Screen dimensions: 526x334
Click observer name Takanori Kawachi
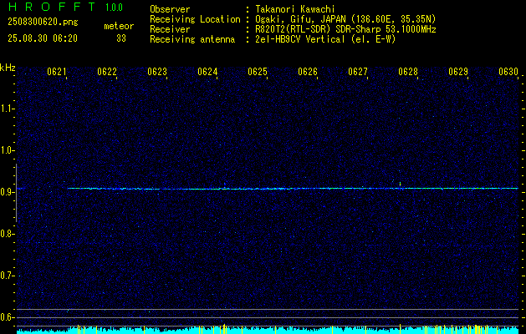295,9
